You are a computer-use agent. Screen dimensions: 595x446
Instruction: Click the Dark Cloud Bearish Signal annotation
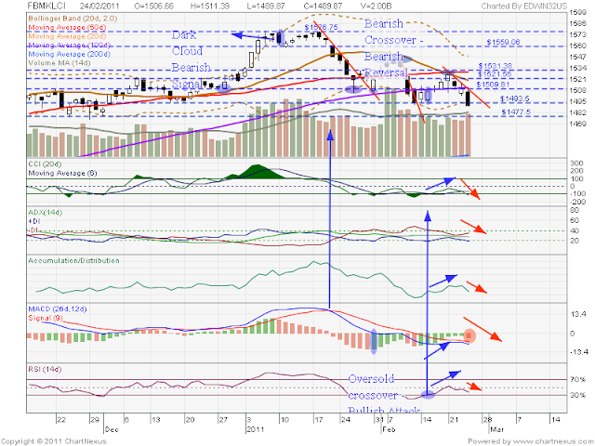[x=192, y=59]
